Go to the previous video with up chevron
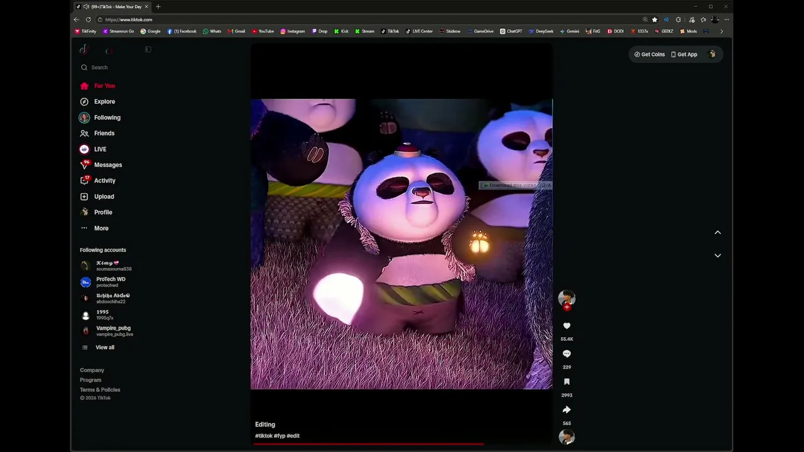The width and height of the screenshot is (804, 452). tap(717, 232)
